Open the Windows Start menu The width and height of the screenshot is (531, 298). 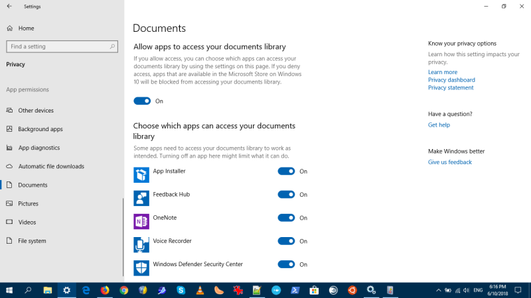click(9, 290)
